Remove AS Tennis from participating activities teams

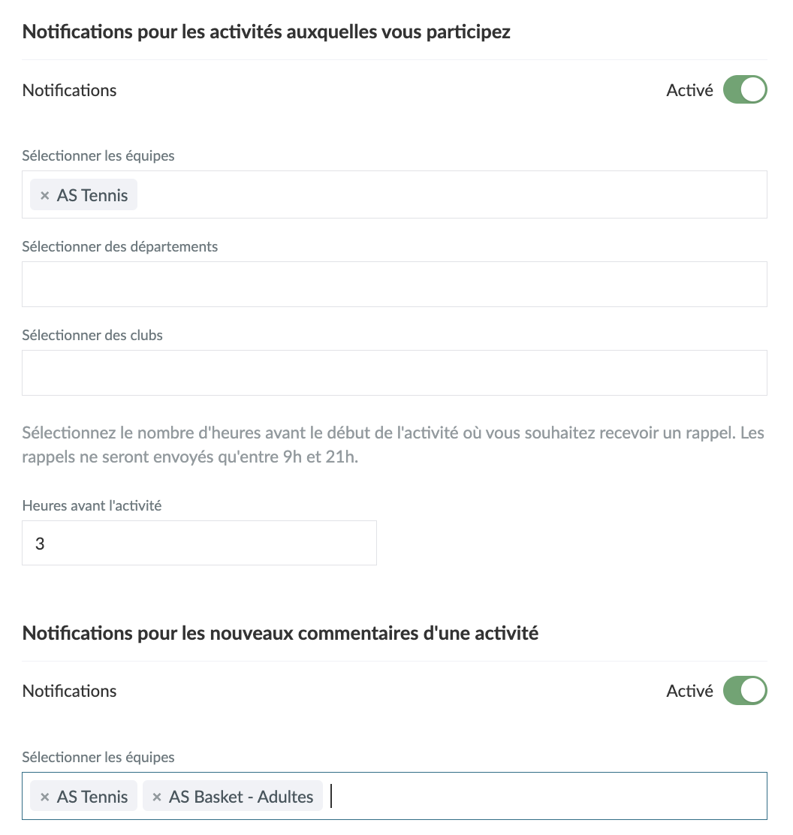45,196
